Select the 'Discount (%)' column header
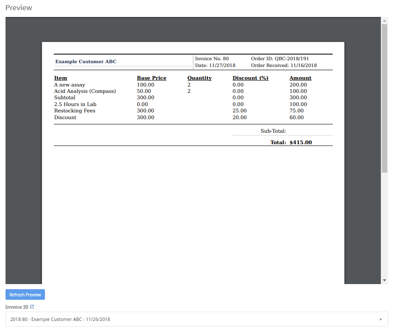This screenshot has width=394, height=332. [x=250, y=78]
